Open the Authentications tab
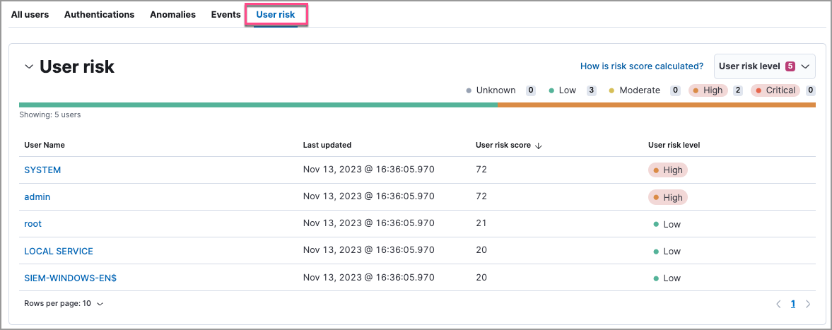Image resolution: width=832 pixels, height=330 pixels. click(x=99, y=14)
